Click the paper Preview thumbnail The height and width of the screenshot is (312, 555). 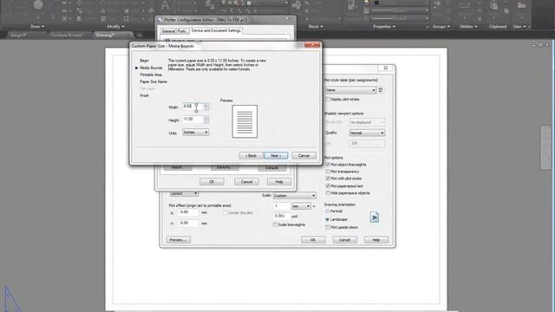click(x=245, y=121)
